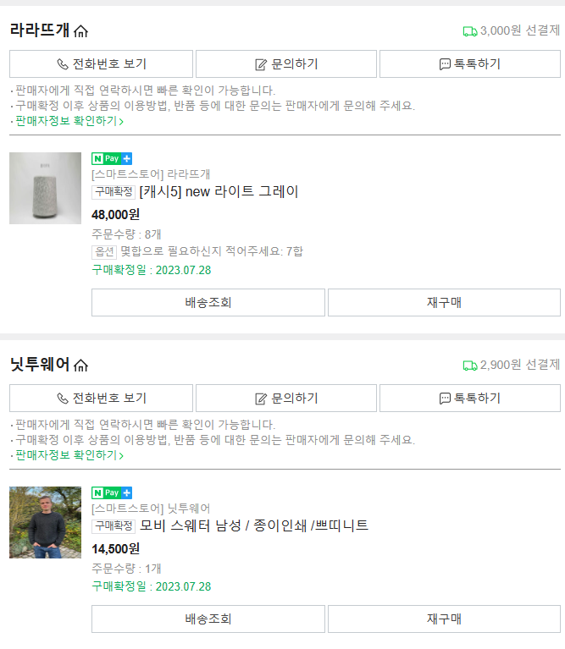The width and height of the screenshot is (565, 649).
Task: View 라라뜨개 seller phone number
Action: click(101, 64)
